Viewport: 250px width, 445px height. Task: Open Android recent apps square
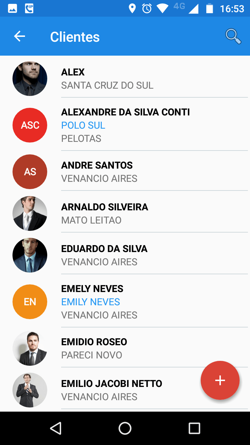194,428
